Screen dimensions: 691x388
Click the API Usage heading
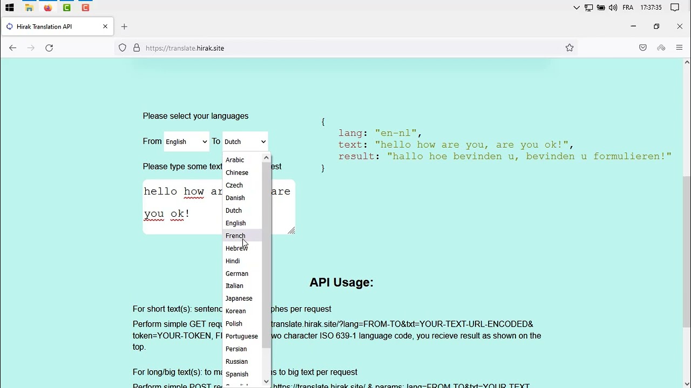tap(341, 282)
